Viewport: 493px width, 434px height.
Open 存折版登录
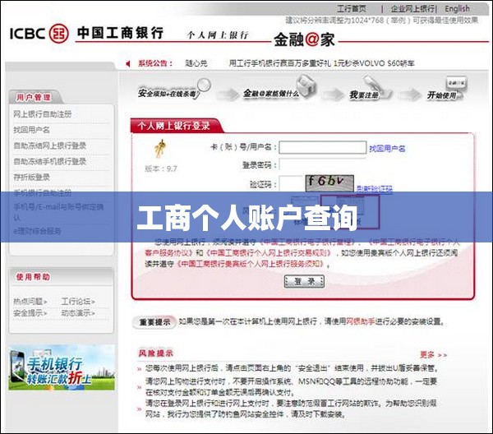[31, 177]
